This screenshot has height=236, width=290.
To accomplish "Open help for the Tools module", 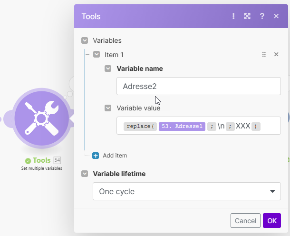I will (x=262, y=16).
